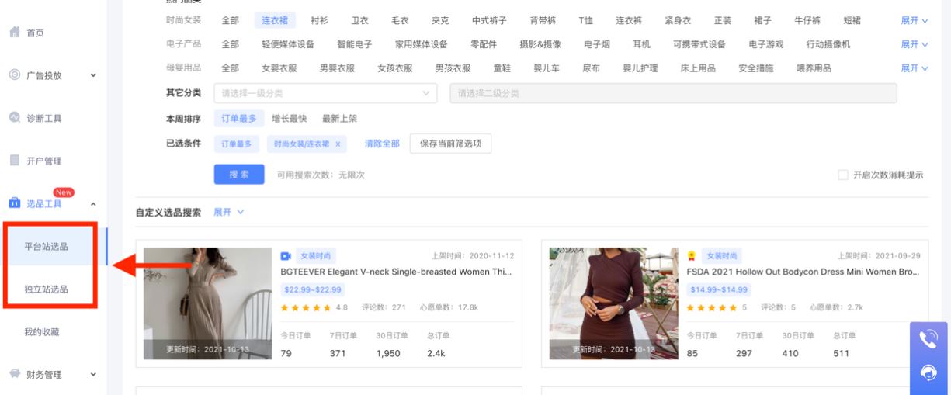Click BGTEEVER Elegant V-neck product title
951x395 pixels.
tap(397, 272)
